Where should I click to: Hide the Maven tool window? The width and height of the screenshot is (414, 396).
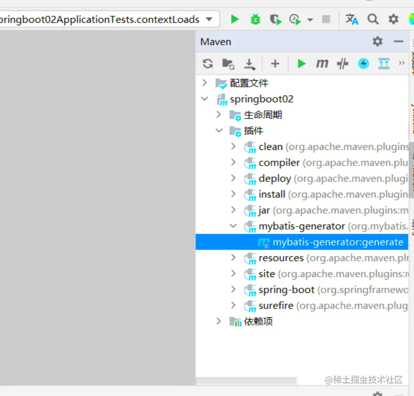point(398,41)
